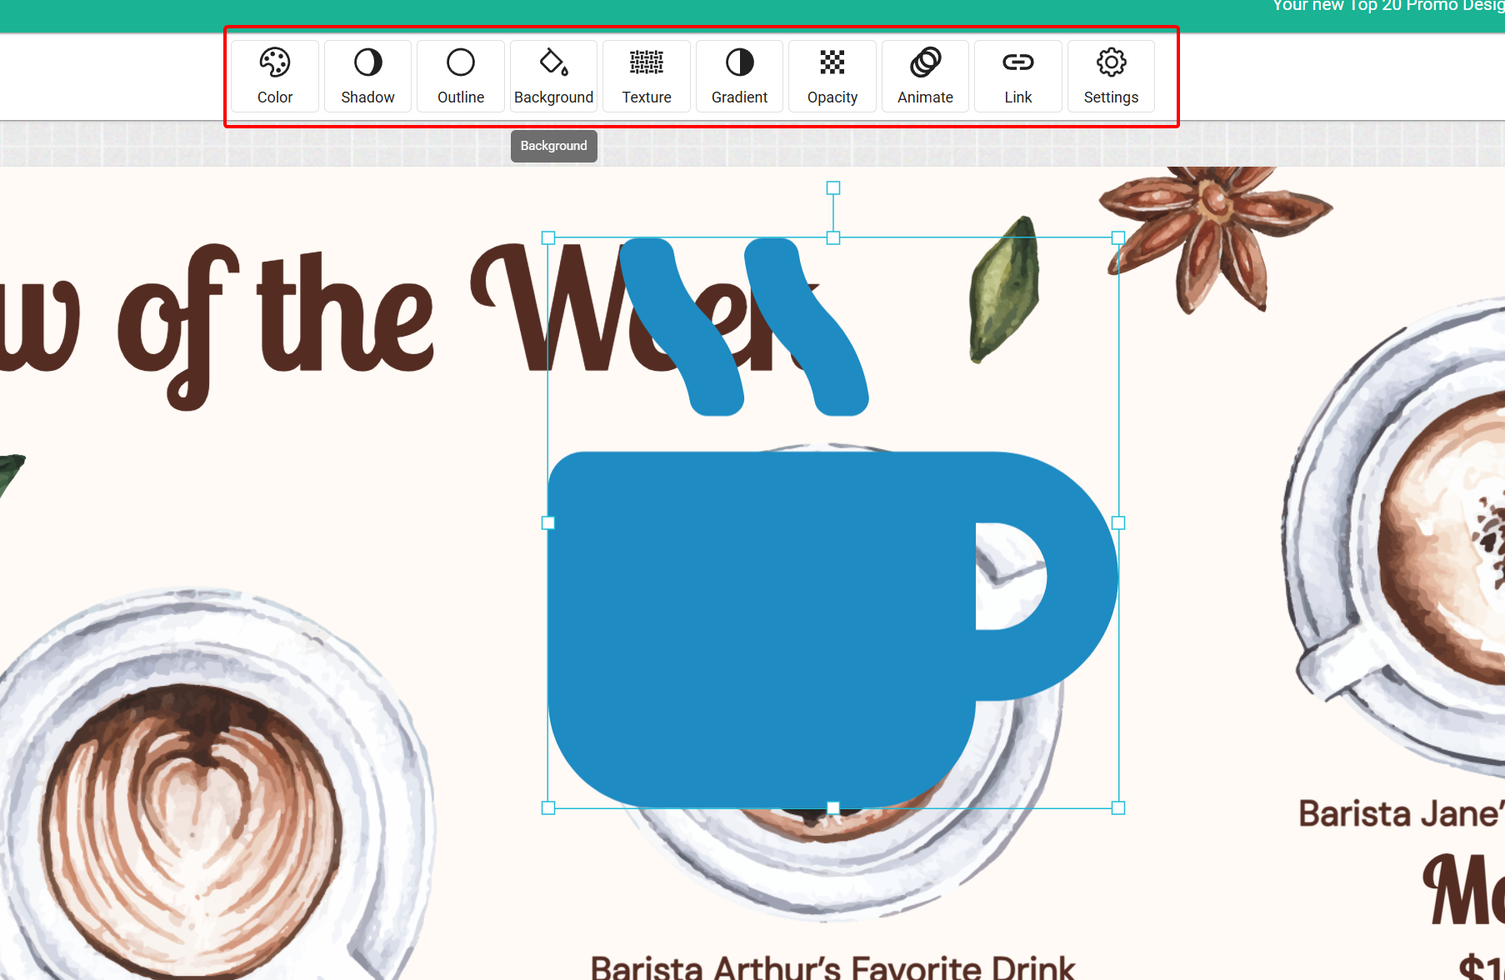Open the Texture options

[647, 76]
